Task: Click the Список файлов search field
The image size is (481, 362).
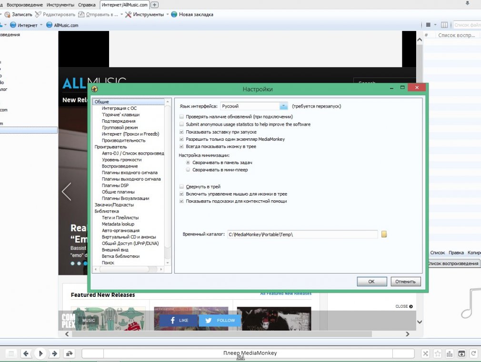Action: click(467, 25)
